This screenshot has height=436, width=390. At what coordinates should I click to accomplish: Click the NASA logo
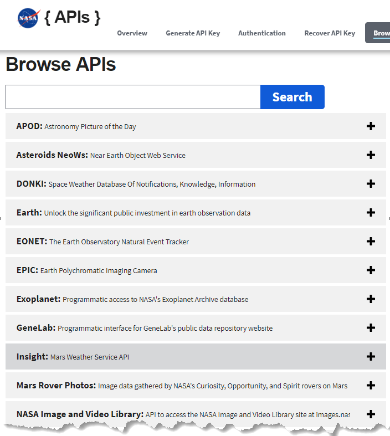tap(29, 18)
